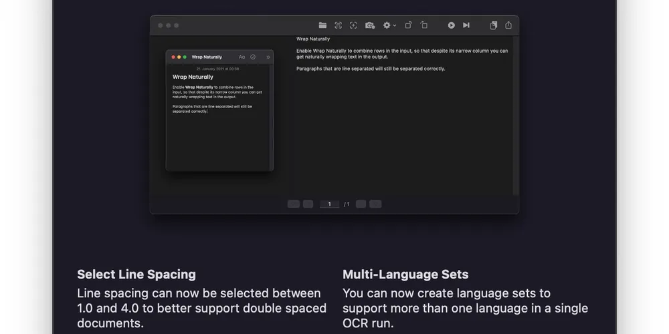This screenshot has width=669, height=334.
Task: Maximize the Notes window with green button
Action: tap(185, 57)
